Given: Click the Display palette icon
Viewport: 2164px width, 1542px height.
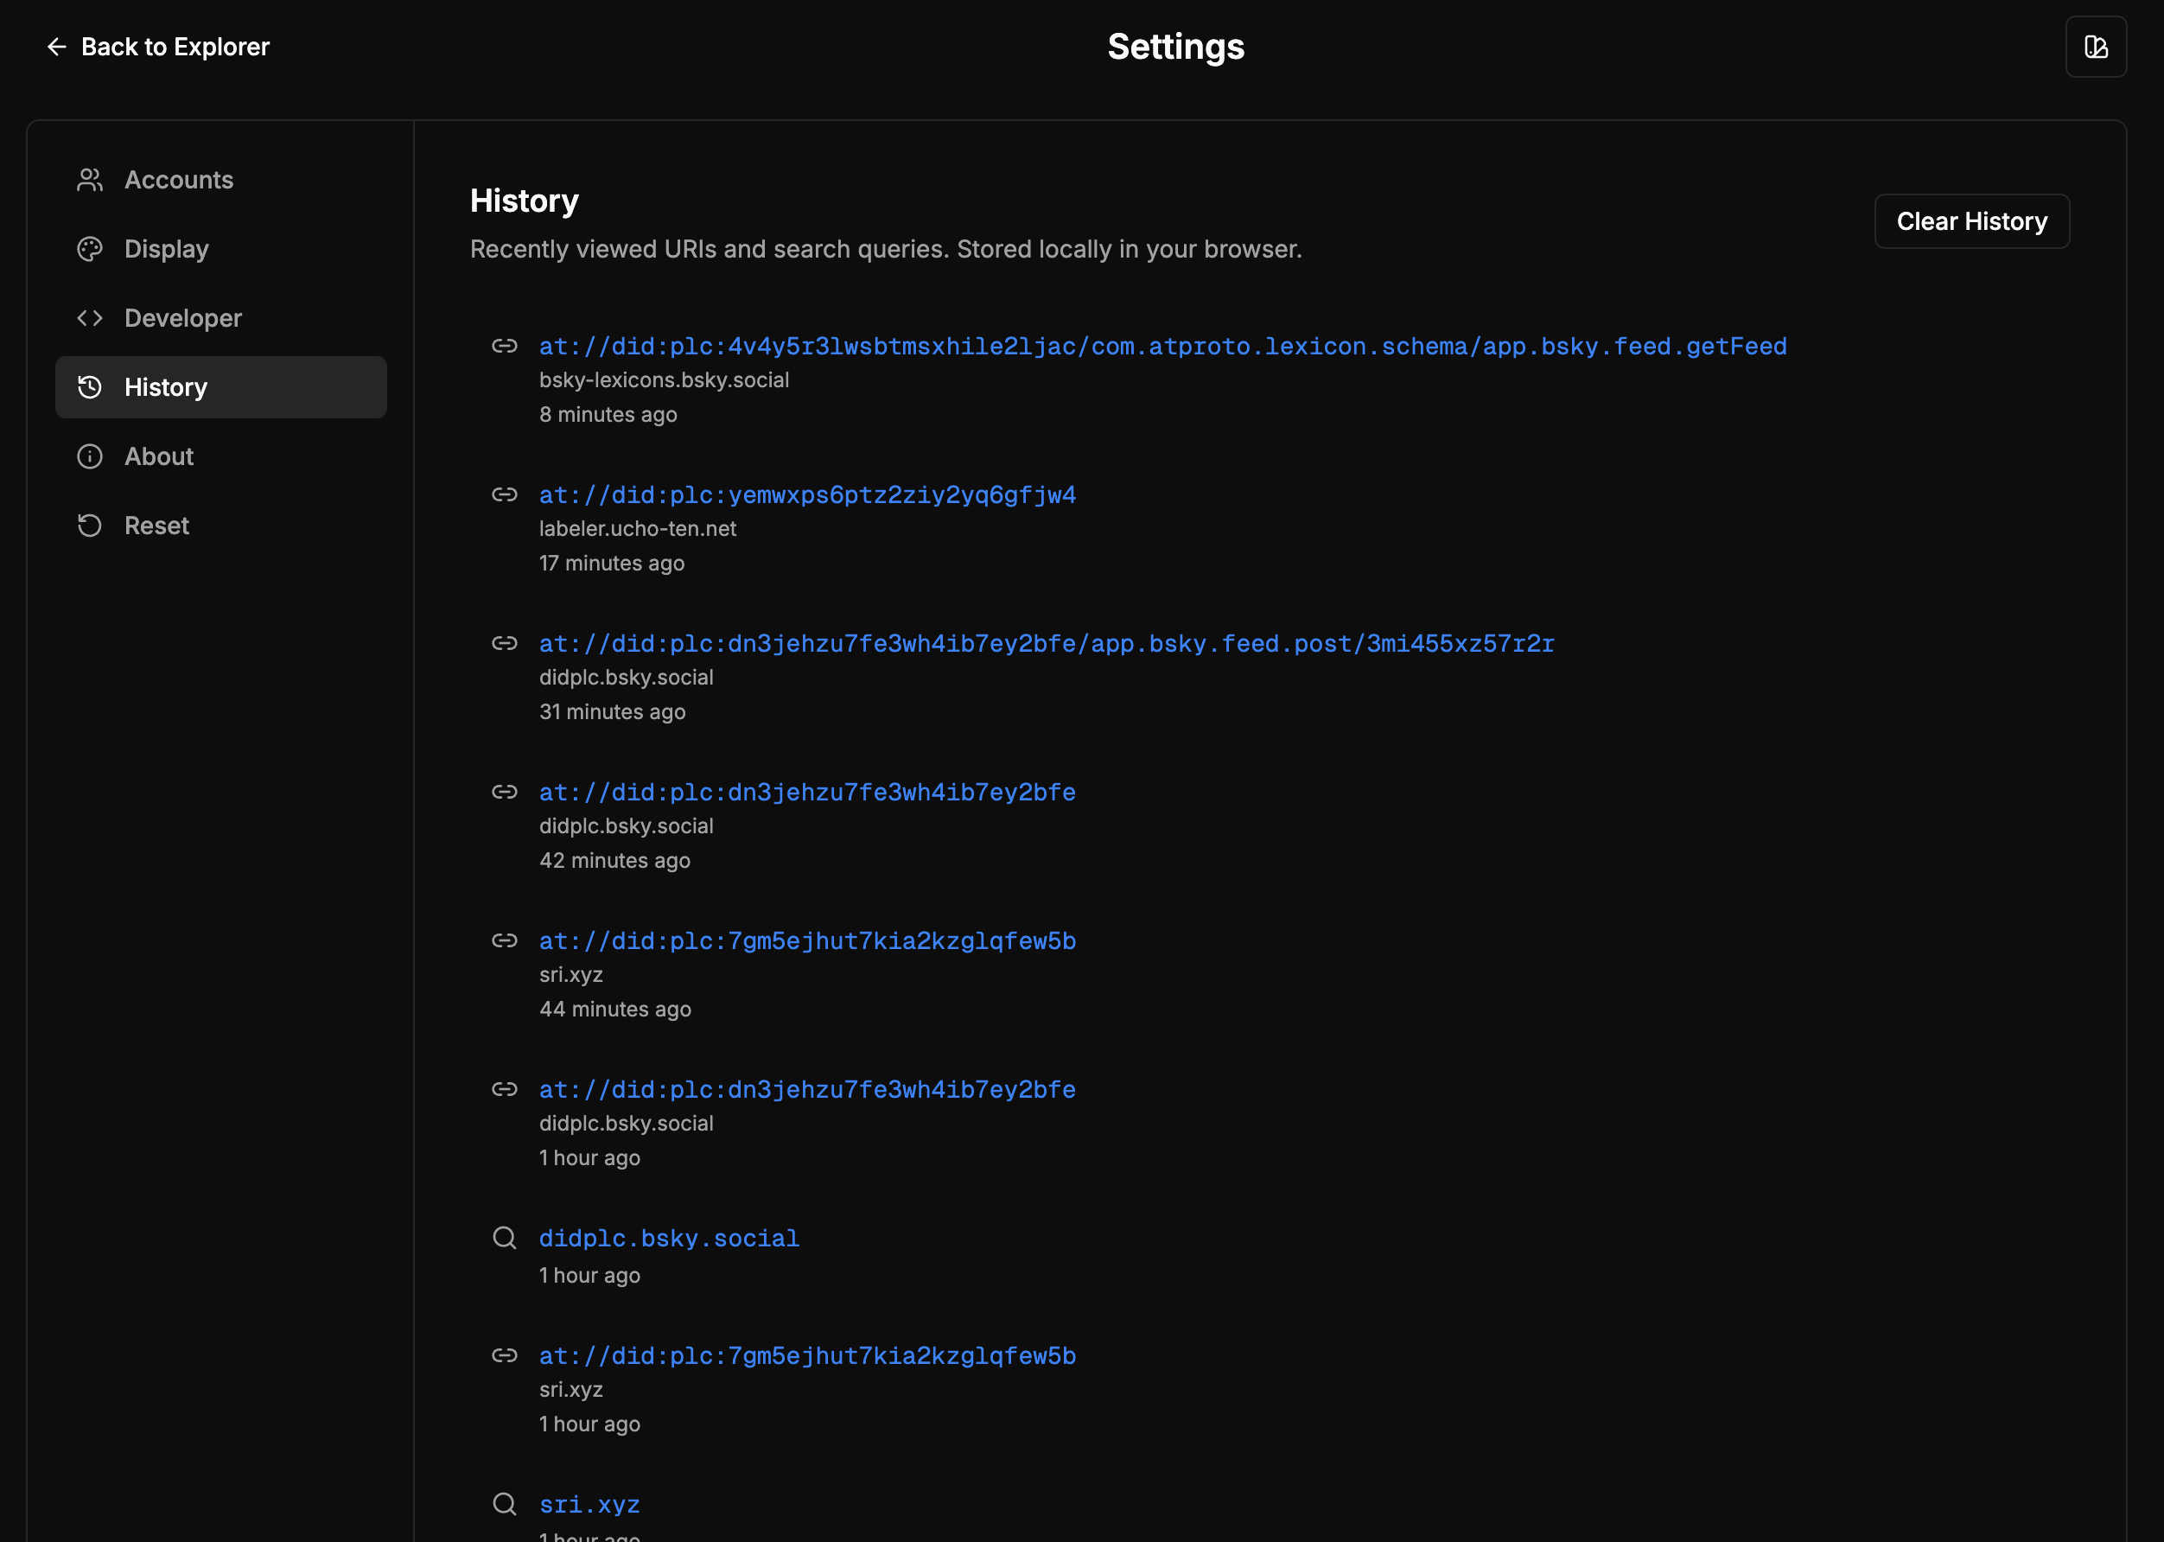Looking at the screenshot, I should pyautogui.click(x=90, y=249).
